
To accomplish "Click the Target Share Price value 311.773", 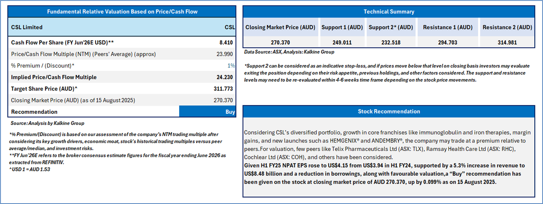I will 222,89.
